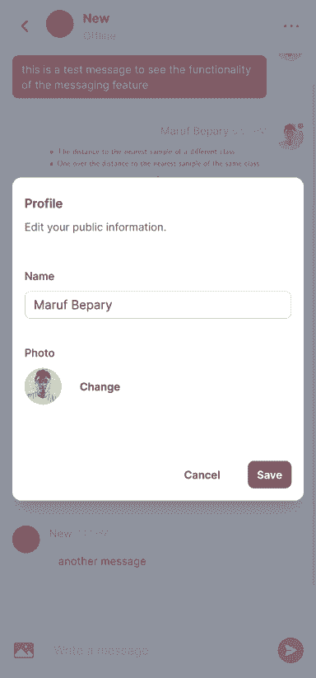Cancel the profile edit dialog
This screenshot has width=316, height=678.
click(202, 475)
